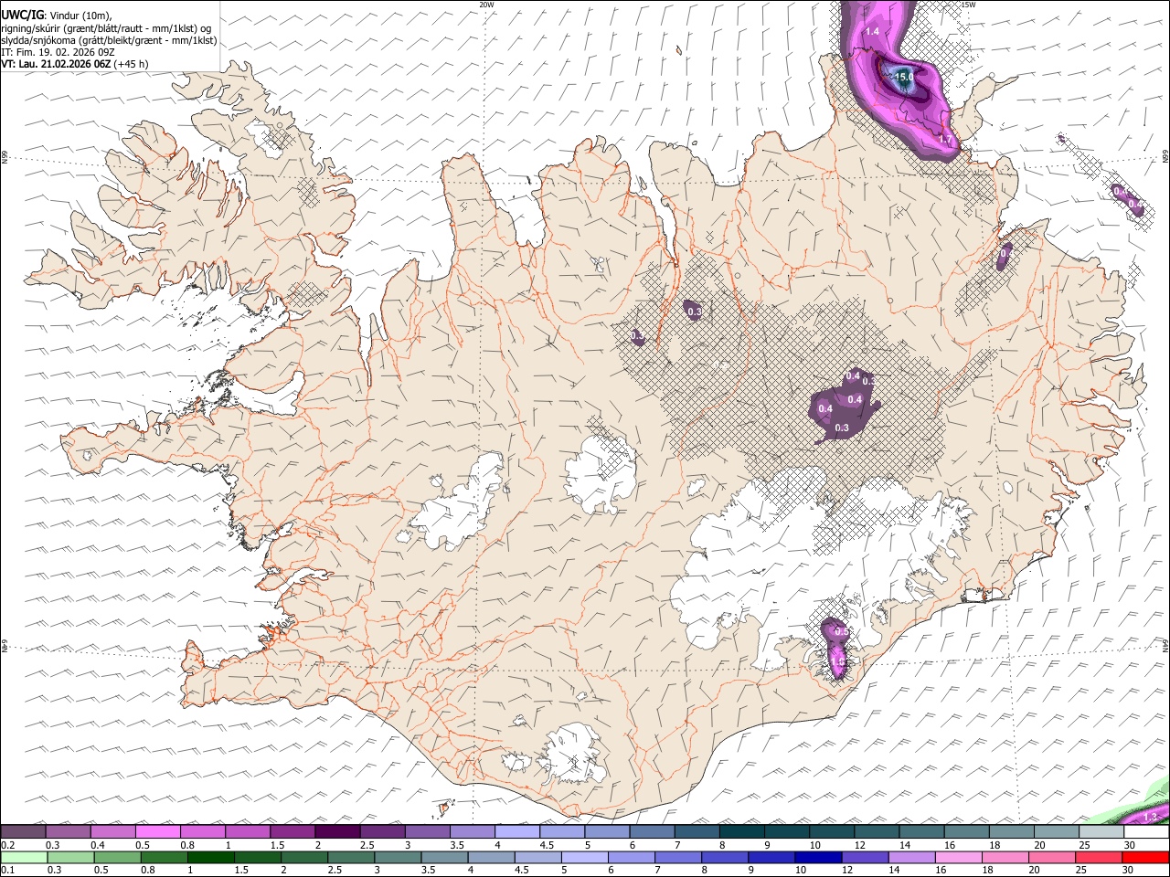Click the '16' label of upper color scale
Screen dimensions: 1170x877
(x=951, y=845)
